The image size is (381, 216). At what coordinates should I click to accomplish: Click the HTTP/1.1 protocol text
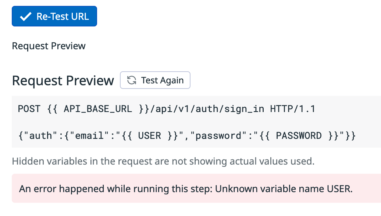tap(293, 109)
